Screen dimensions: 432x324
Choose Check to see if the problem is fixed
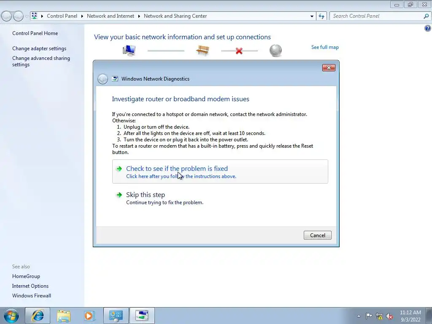click(220, 171)
